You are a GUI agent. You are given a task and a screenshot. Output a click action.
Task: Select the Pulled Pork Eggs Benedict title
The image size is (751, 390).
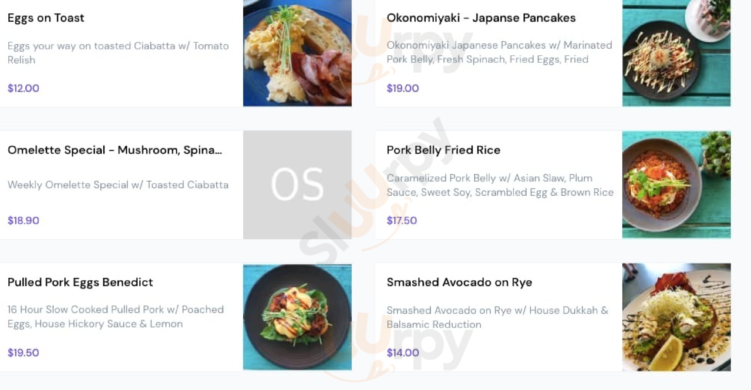[x=80, y=282]
